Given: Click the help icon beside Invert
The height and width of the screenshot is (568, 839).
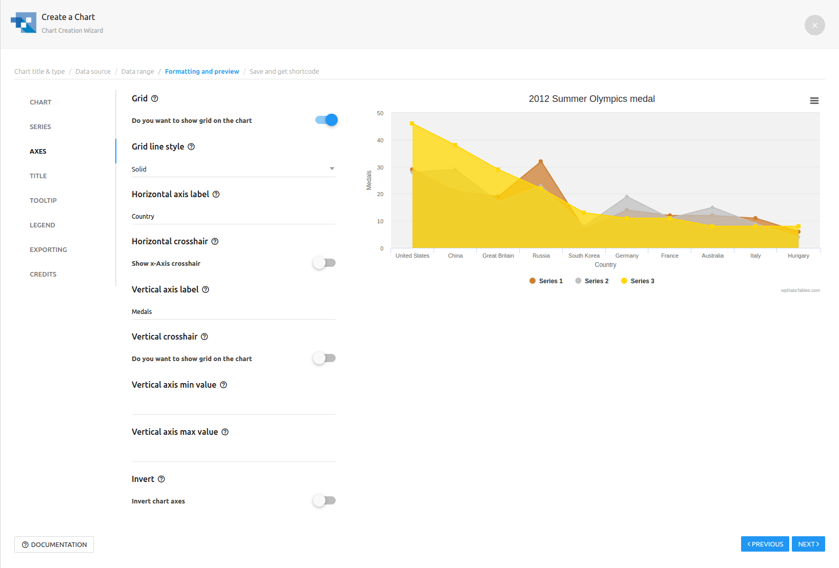Looking at the screenshot, I should point(161,479).
